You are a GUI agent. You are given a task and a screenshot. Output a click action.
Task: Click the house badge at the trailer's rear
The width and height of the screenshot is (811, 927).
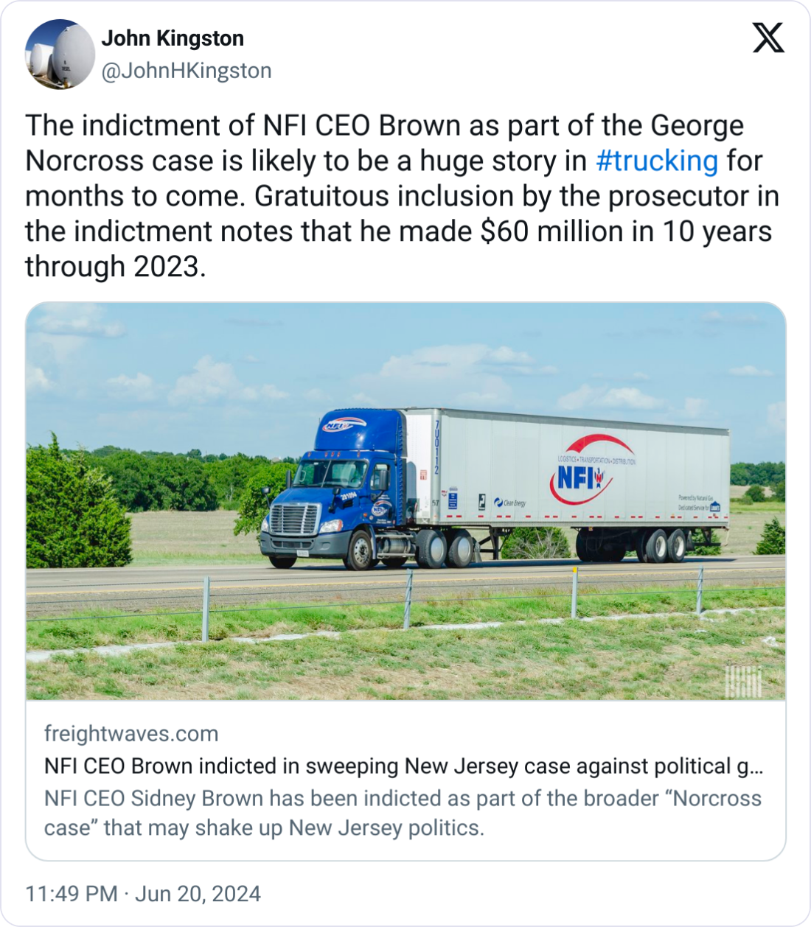[714, 506]
